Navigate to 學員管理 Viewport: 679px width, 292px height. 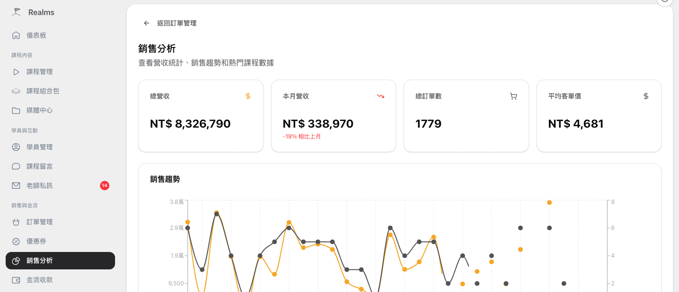[x=60, y=147]
